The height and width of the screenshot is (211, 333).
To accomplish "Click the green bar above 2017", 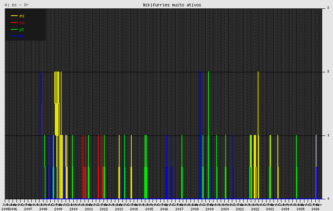I will [182, 167].
